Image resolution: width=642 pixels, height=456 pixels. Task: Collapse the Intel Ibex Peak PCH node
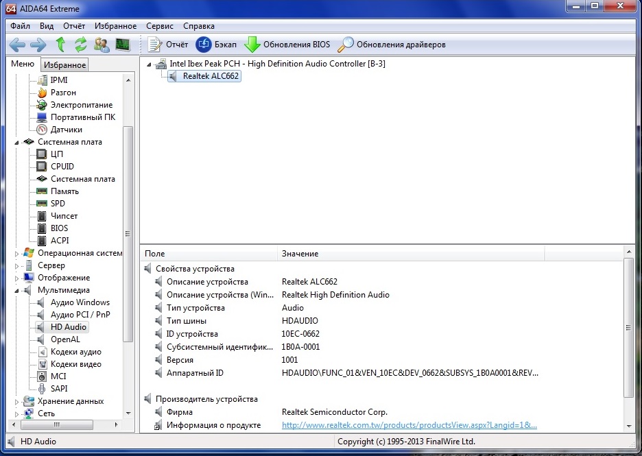[x=150, y=64]
